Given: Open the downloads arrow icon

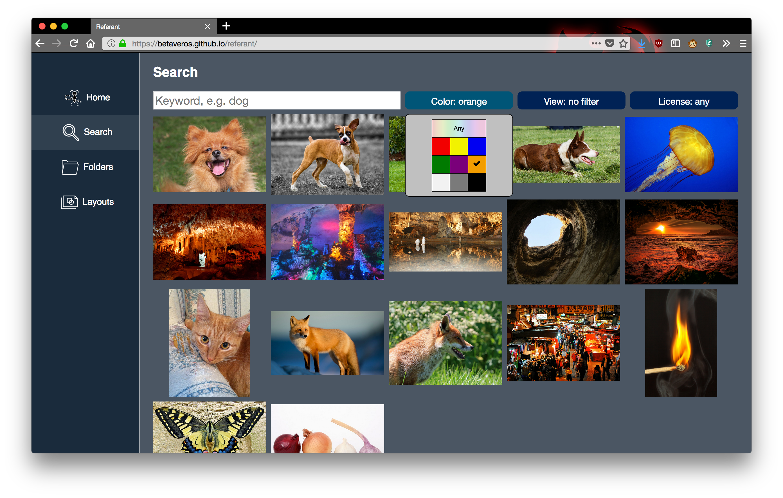Looking at the screenshot, I should 641,43.
